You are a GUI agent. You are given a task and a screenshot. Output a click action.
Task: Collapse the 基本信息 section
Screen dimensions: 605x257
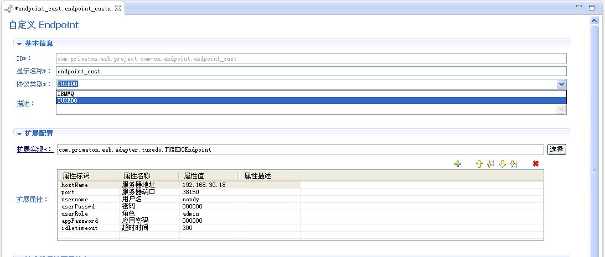19,44
